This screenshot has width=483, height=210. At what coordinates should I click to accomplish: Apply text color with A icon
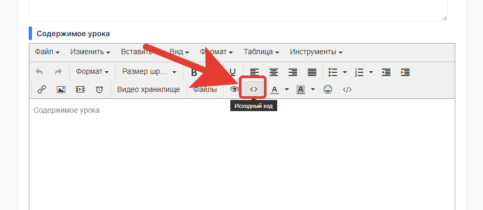[275, 90]
